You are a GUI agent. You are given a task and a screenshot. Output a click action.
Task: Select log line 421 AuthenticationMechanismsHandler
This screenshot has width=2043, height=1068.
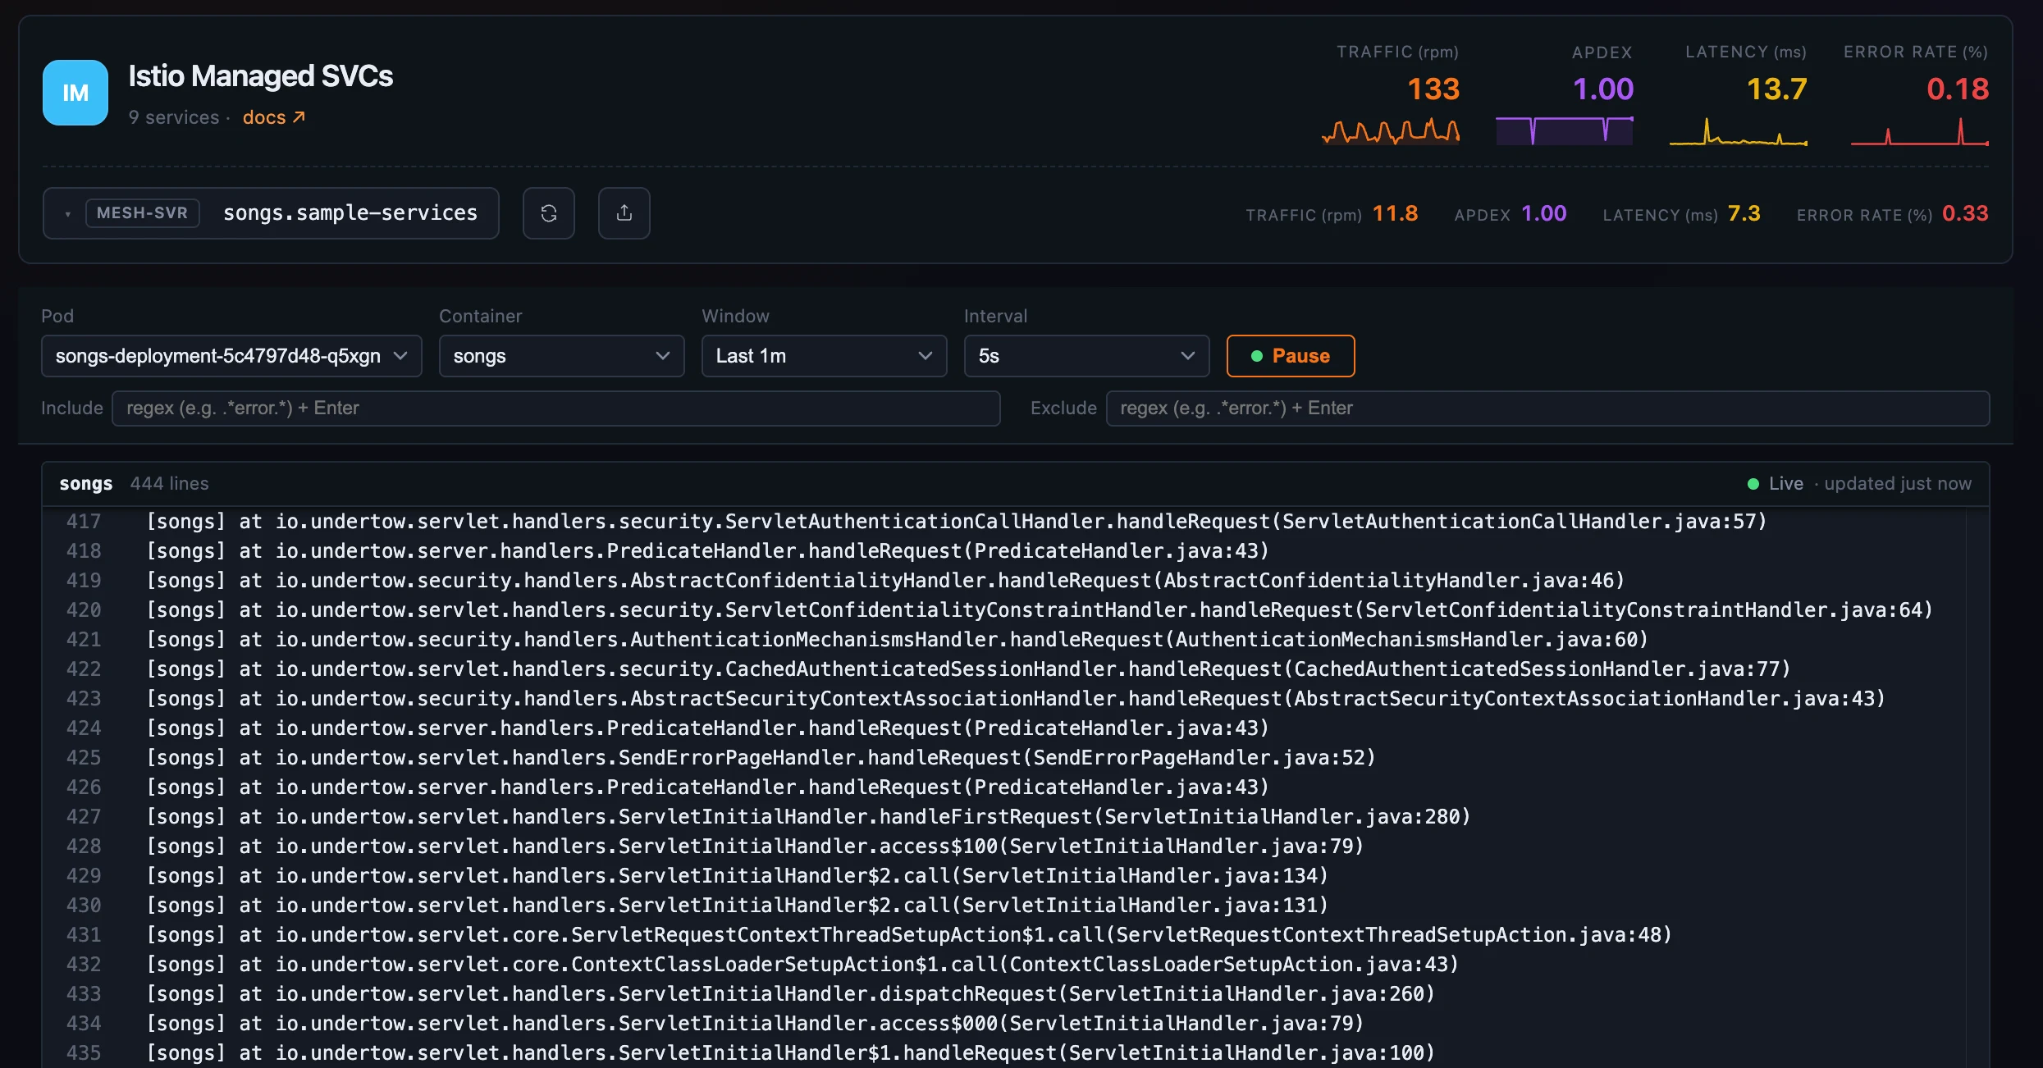pos(897,640)
